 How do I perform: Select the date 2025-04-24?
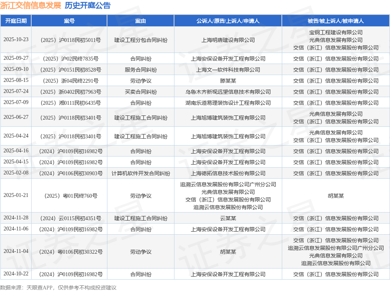tap(16, 136)
